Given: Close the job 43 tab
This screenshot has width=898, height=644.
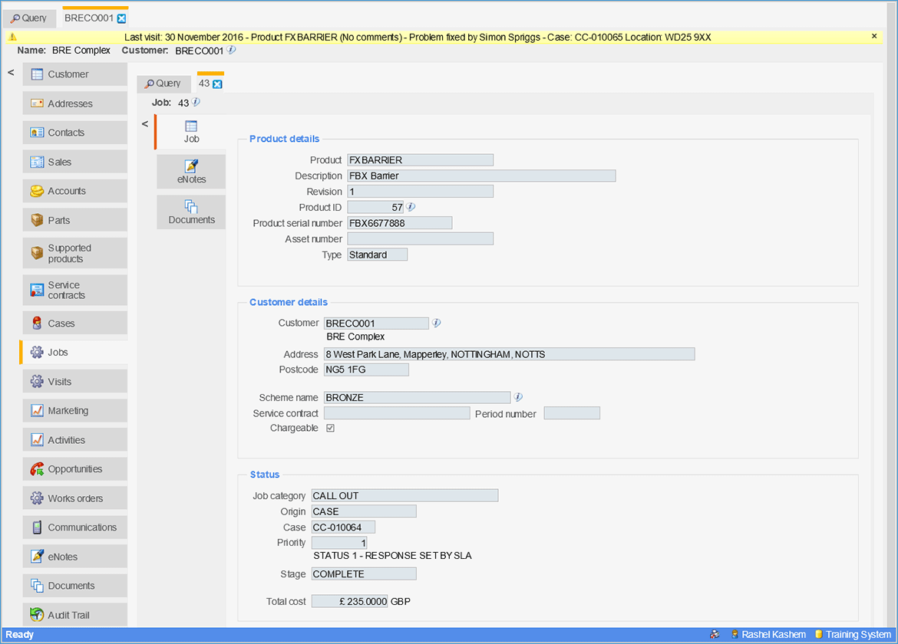Looking at the screenshot, I should (x=218, y=84).
